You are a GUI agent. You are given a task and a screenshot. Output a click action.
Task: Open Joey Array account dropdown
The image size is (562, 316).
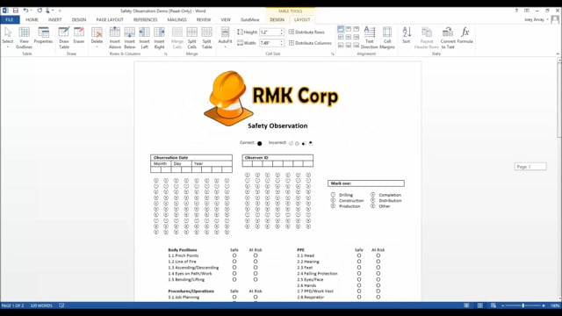tap(537, 19)
